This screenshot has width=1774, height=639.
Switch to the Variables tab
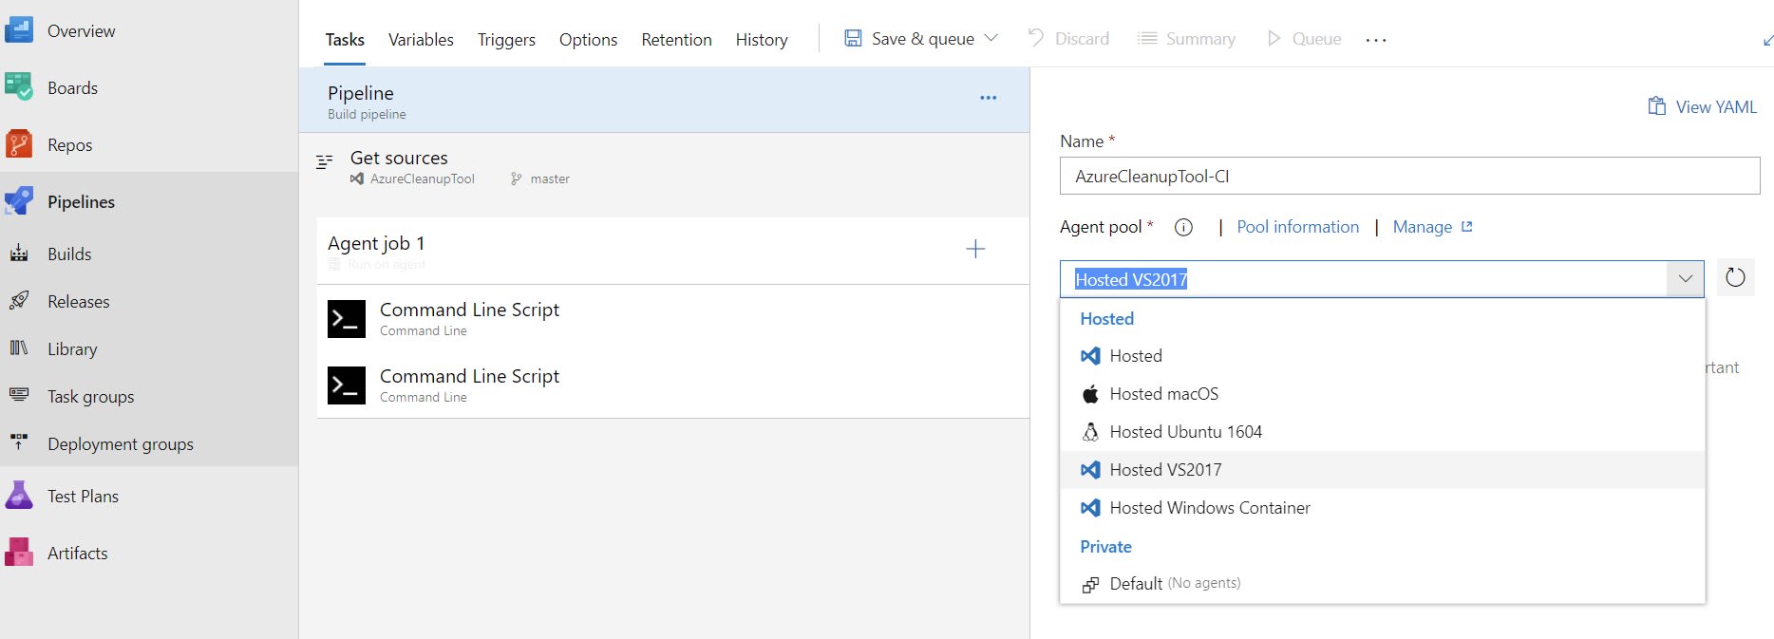pos(421,40)
